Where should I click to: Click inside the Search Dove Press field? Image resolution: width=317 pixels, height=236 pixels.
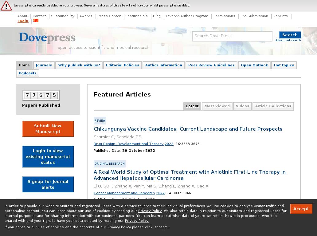pyautogui.click(x=232, y=36)
